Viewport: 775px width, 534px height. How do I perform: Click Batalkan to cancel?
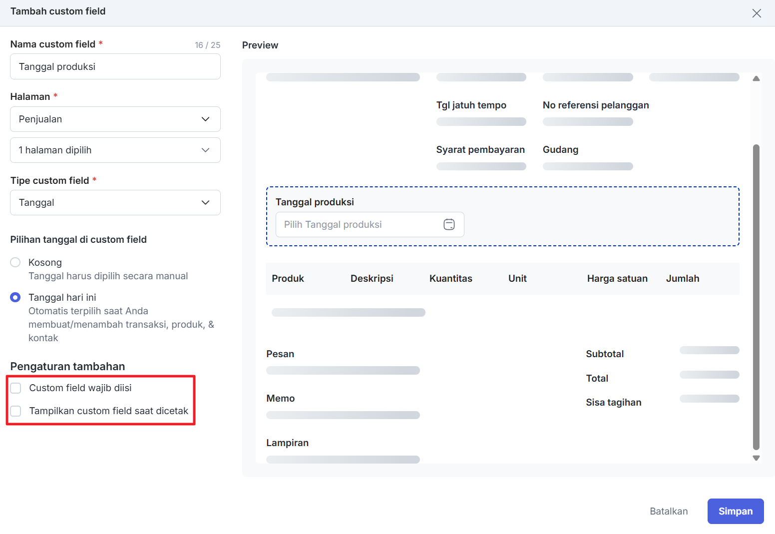click(669, 511)
